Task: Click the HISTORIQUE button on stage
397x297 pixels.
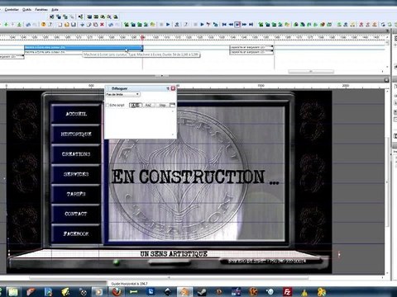Action: click(x=76, y=134)
